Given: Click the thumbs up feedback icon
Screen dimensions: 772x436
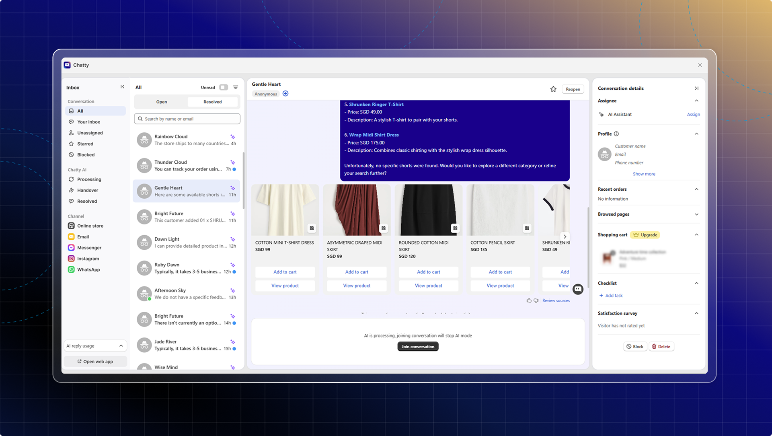Looking at the screenshot, I should [x=529, y=300].
